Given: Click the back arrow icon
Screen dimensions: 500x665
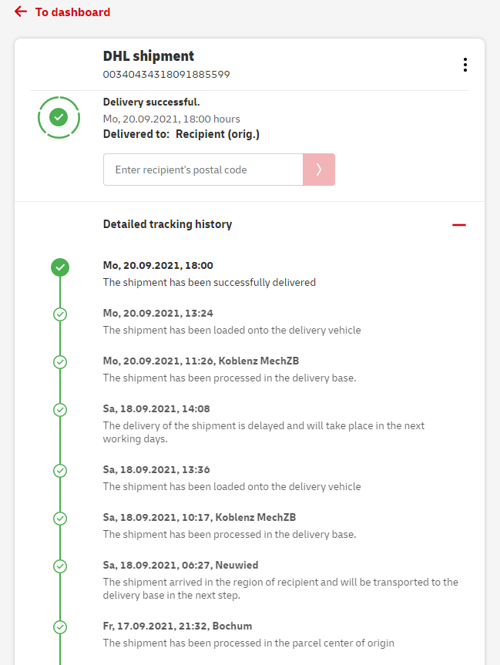Looking at the screenshot, I should pyautogui.click(x=21, y=12).
